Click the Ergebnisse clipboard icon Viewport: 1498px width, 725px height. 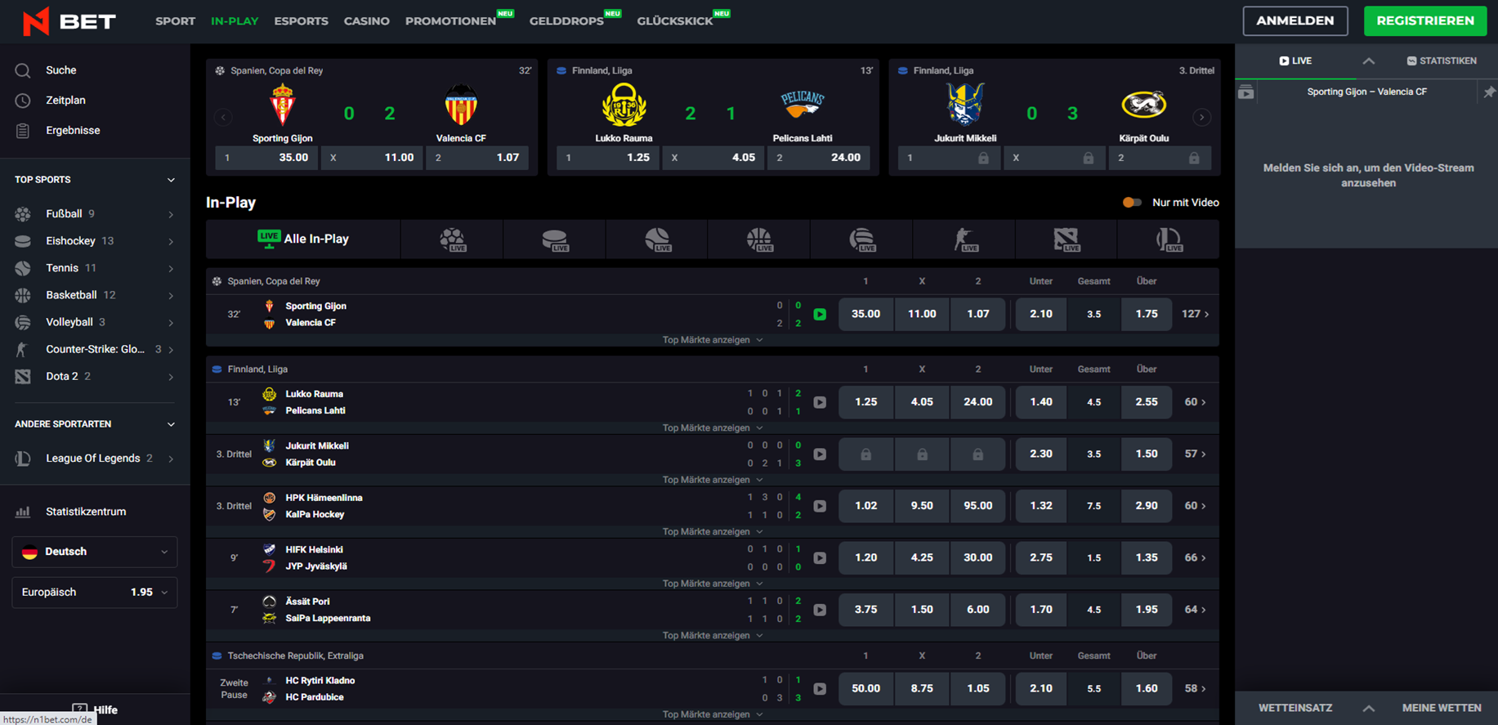pos(23,131)
